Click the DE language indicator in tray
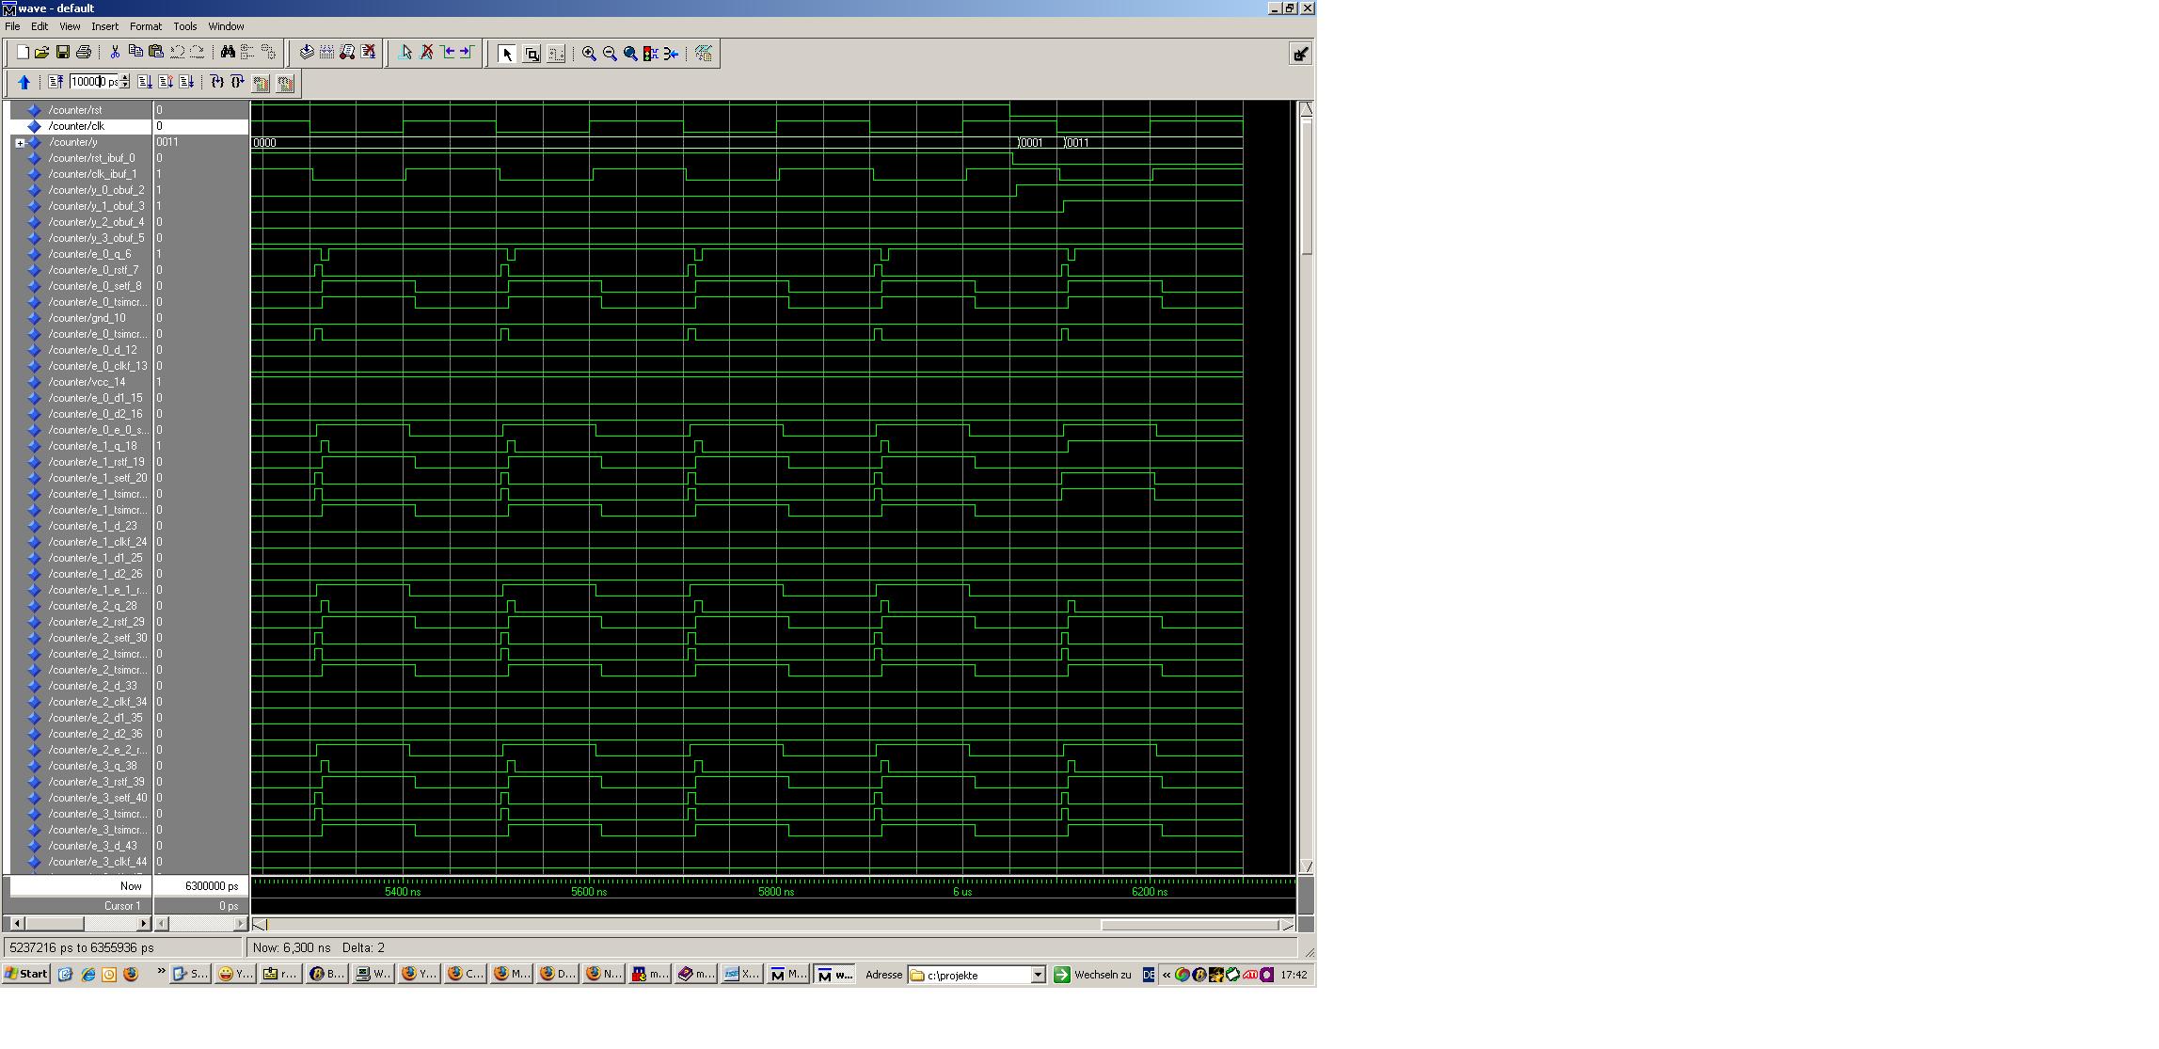2159x1049 pixels. 1148,975
